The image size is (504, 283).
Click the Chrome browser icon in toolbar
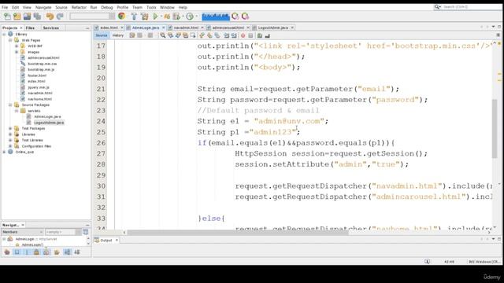(x=121, y=16)
